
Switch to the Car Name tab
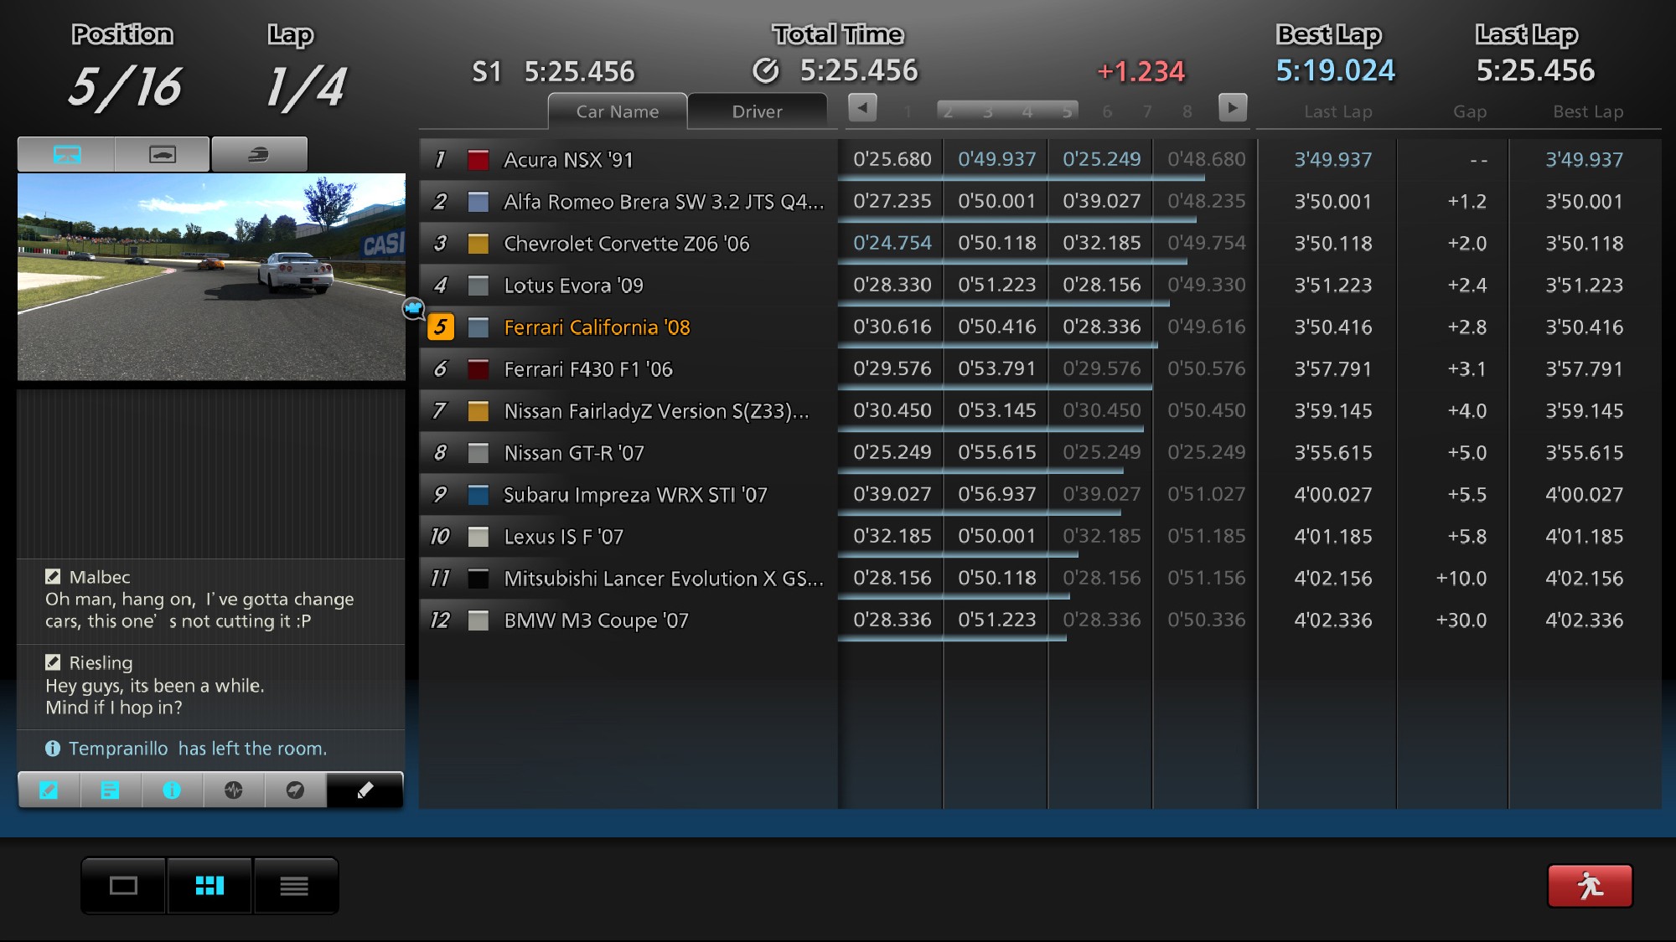618,111
